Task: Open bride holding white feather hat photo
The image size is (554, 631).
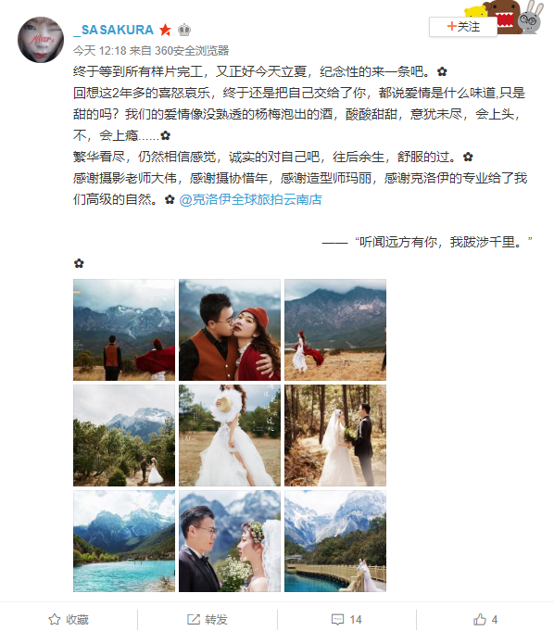Action: tap(230, 435)
